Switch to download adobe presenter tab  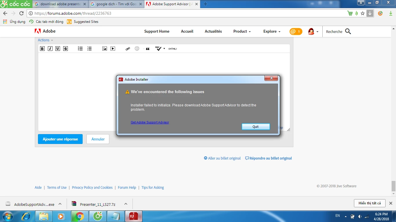point(60,4)
